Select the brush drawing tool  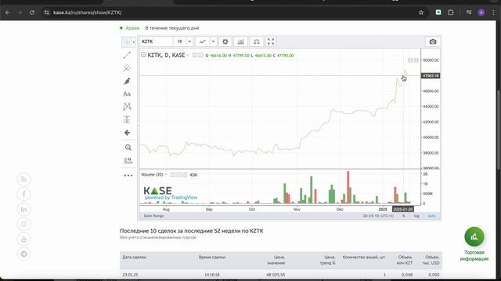(x=127, y=81)
